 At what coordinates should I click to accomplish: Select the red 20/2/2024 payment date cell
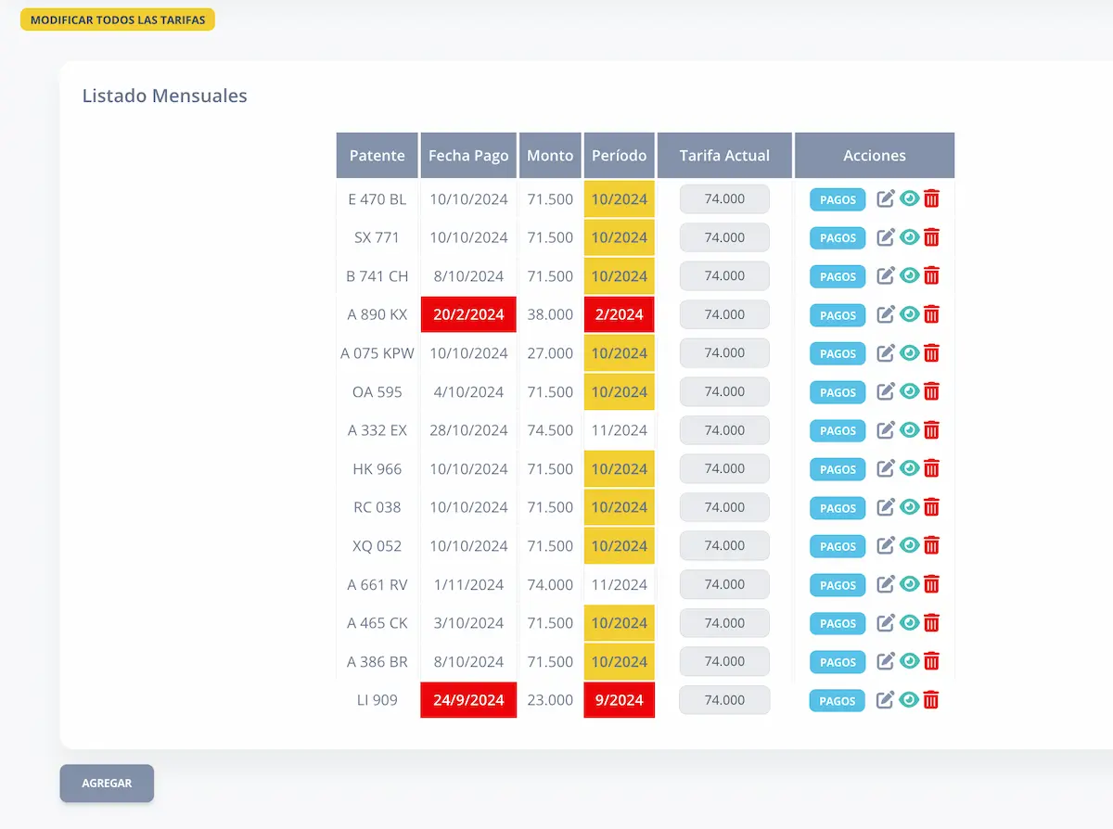[x=468, y=314]
